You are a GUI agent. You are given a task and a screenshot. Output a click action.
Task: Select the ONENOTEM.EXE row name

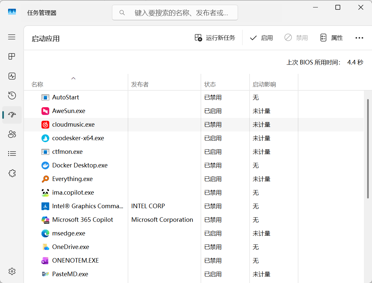76,260
